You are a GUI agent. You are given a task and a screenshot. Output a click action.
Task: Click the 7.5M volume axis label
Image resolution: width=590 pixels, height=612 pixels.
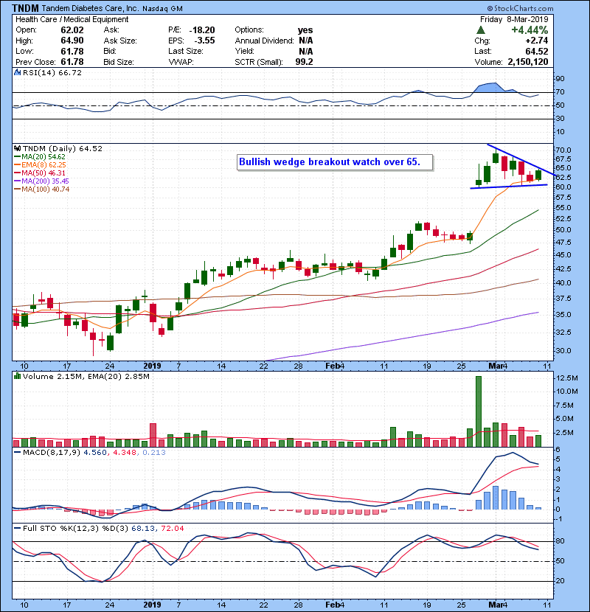coord(565,406)
